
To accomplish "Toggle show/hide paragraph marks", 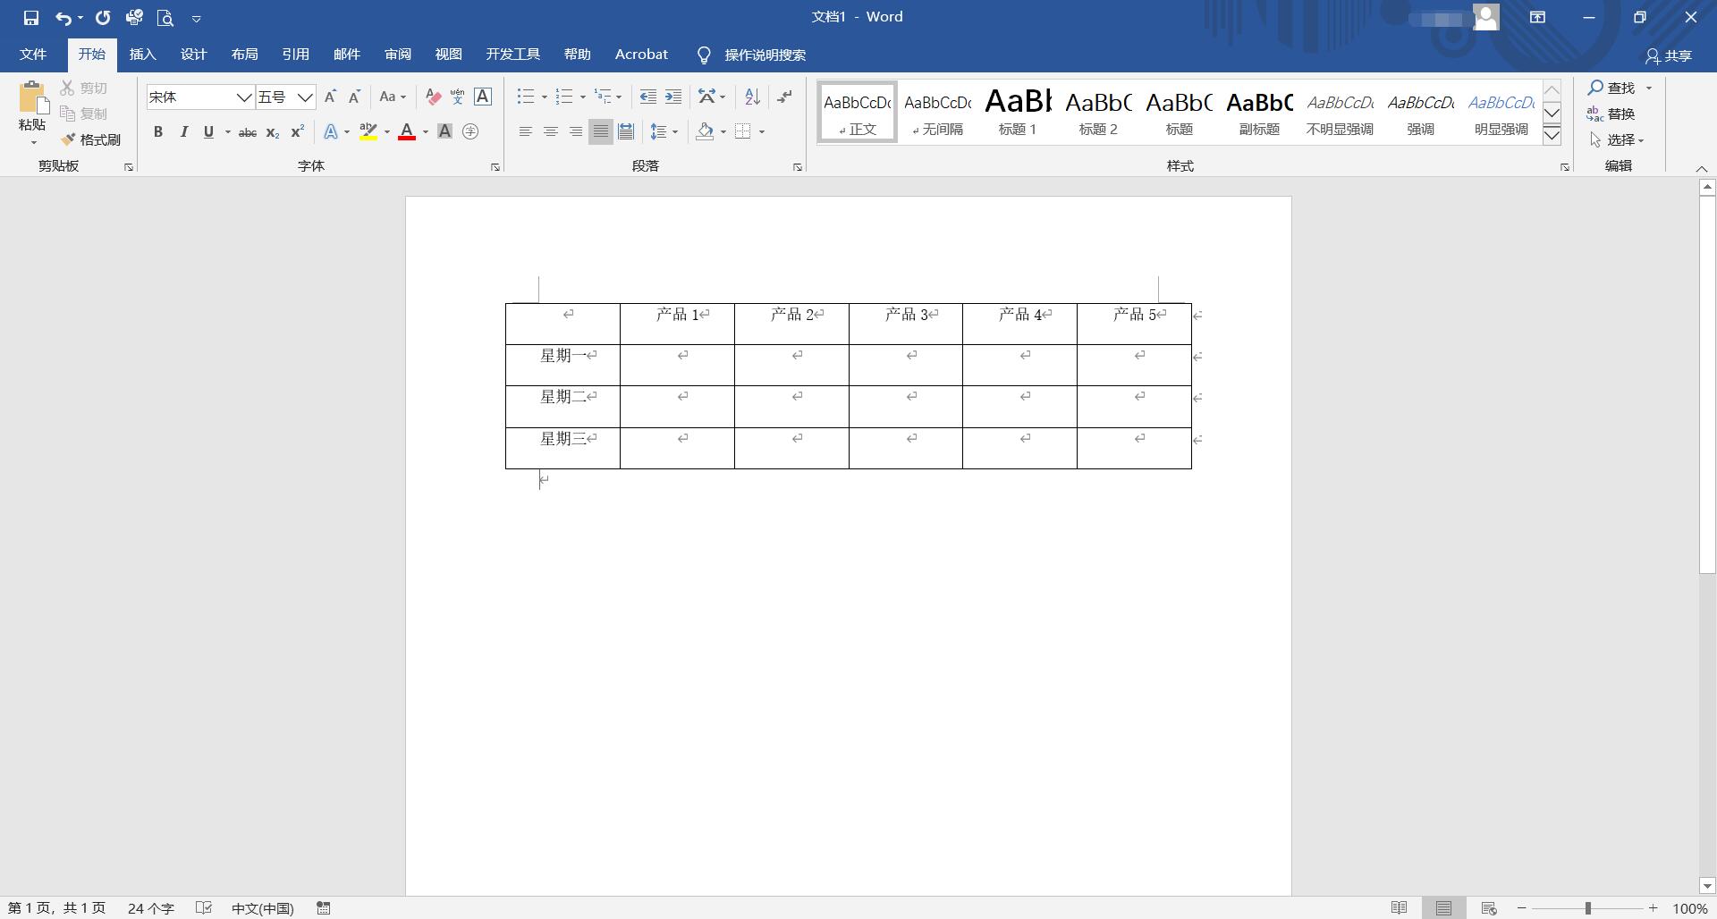I will point(784,97).
